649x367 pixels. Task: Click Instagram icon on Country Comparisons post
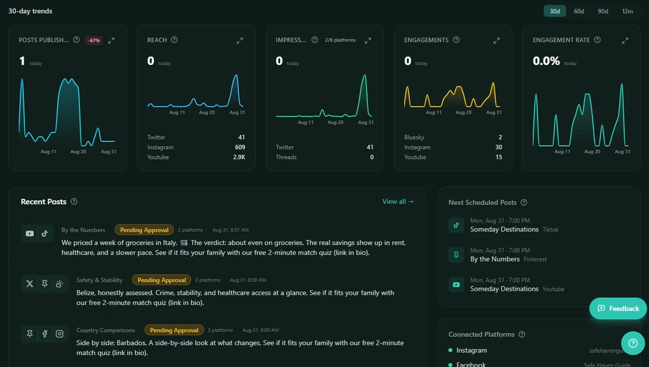pyautogui.click(x=59, y=334)
